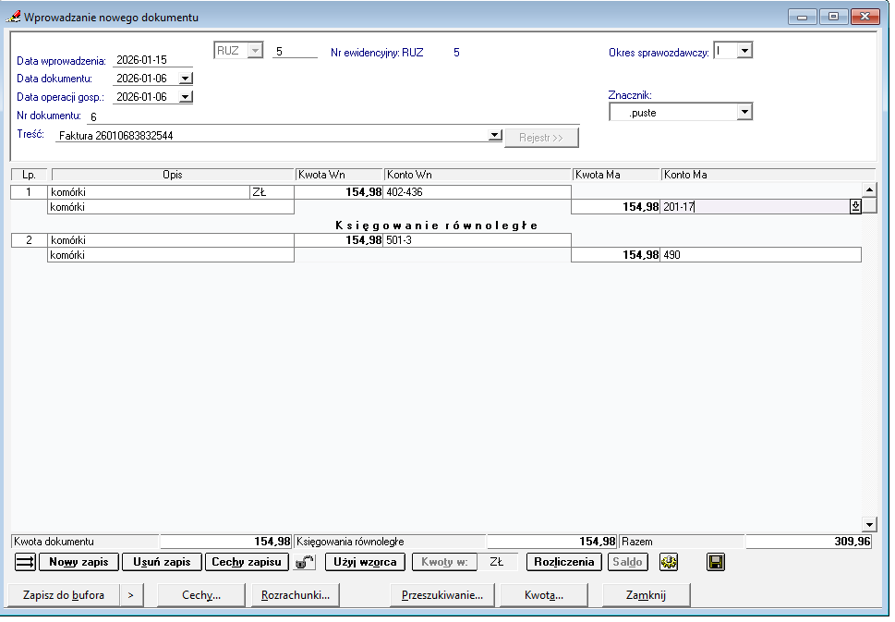The height and width of the screenshot is (622, 895).
Task: Click the Nr dokumentu input field
Action: [333, 116]
